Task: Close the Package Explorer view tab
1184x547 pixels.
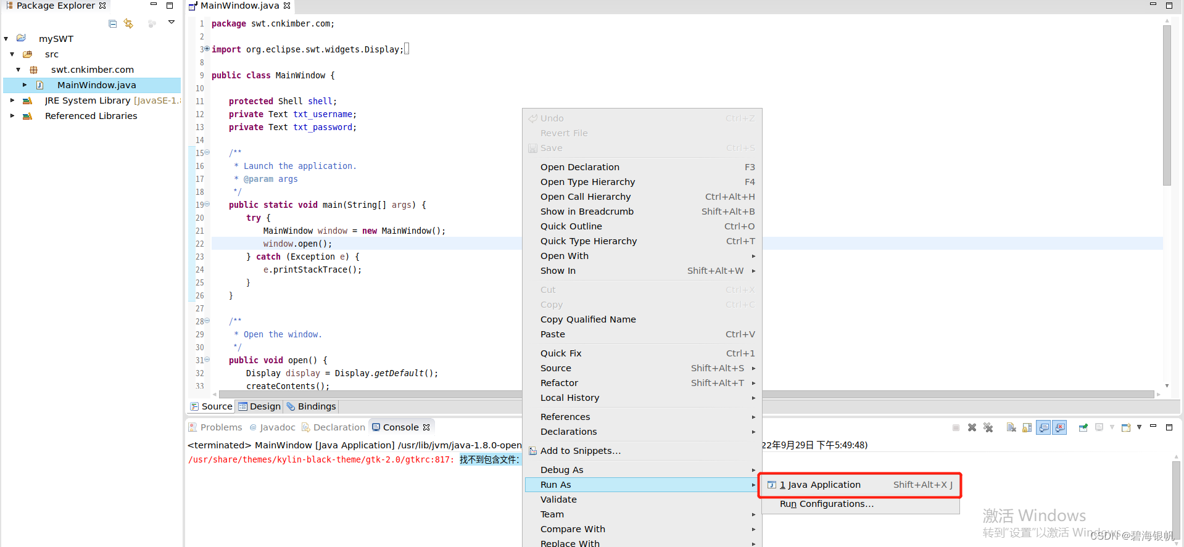Action: 102,6
